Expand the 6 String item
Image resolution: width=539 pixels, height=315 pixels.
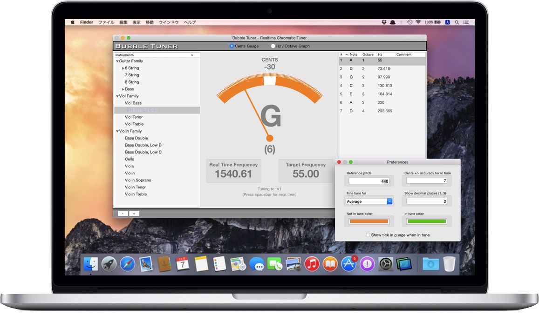point(123,68)
